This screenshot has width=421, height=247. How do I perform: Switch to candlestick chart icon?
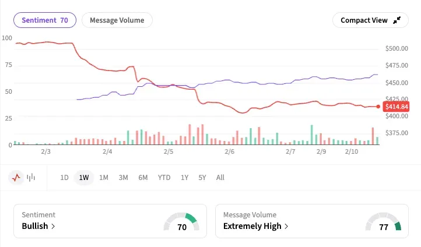pos(31,177)
